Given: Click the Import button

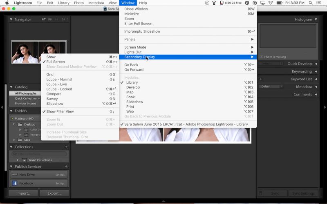Looking at the screenshot, I should (x=23, y=193).
